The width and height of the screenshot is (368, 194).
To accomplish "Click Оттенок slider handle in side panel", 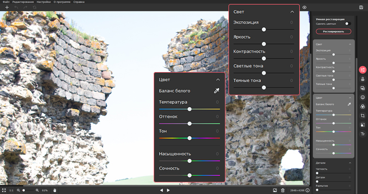I will (x=334, y=123).
